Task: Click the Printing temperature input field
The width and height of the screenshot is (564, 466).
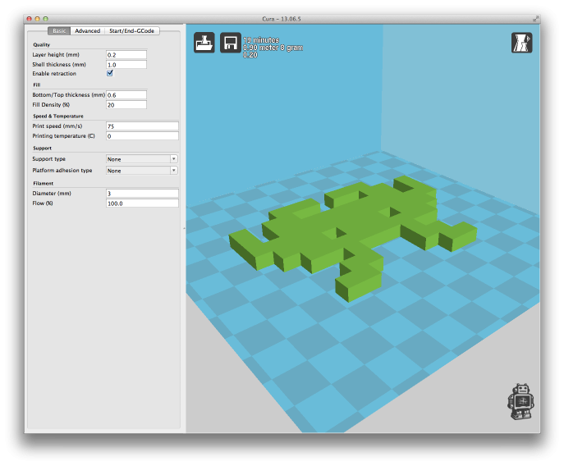Action: click(x=142, y=136)
